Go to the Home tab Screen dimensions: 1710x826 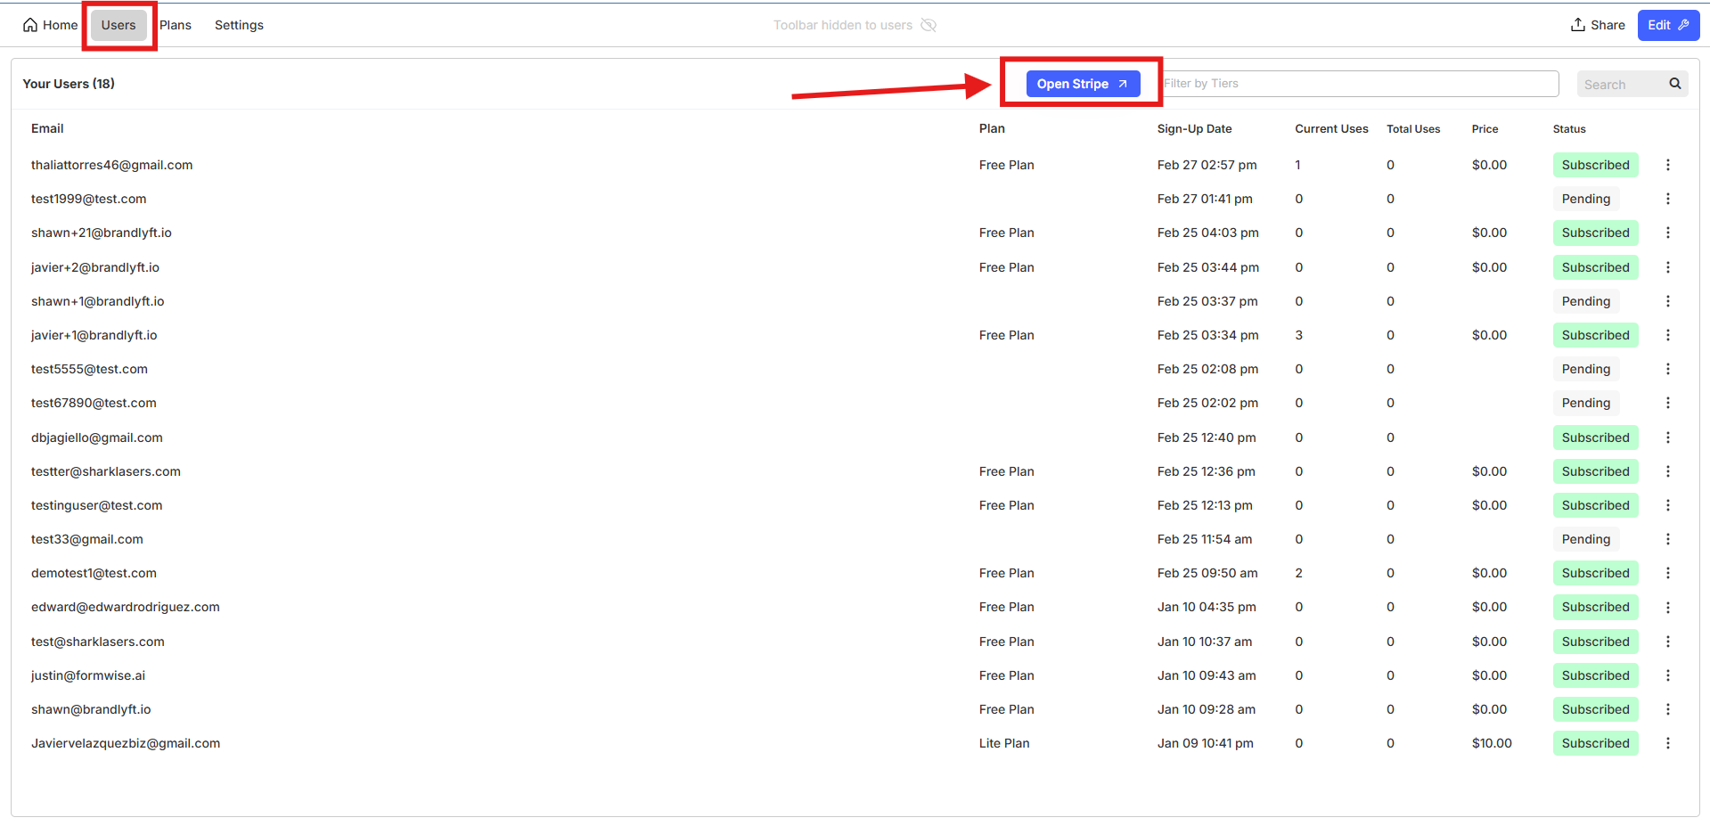tap(50, 25)
